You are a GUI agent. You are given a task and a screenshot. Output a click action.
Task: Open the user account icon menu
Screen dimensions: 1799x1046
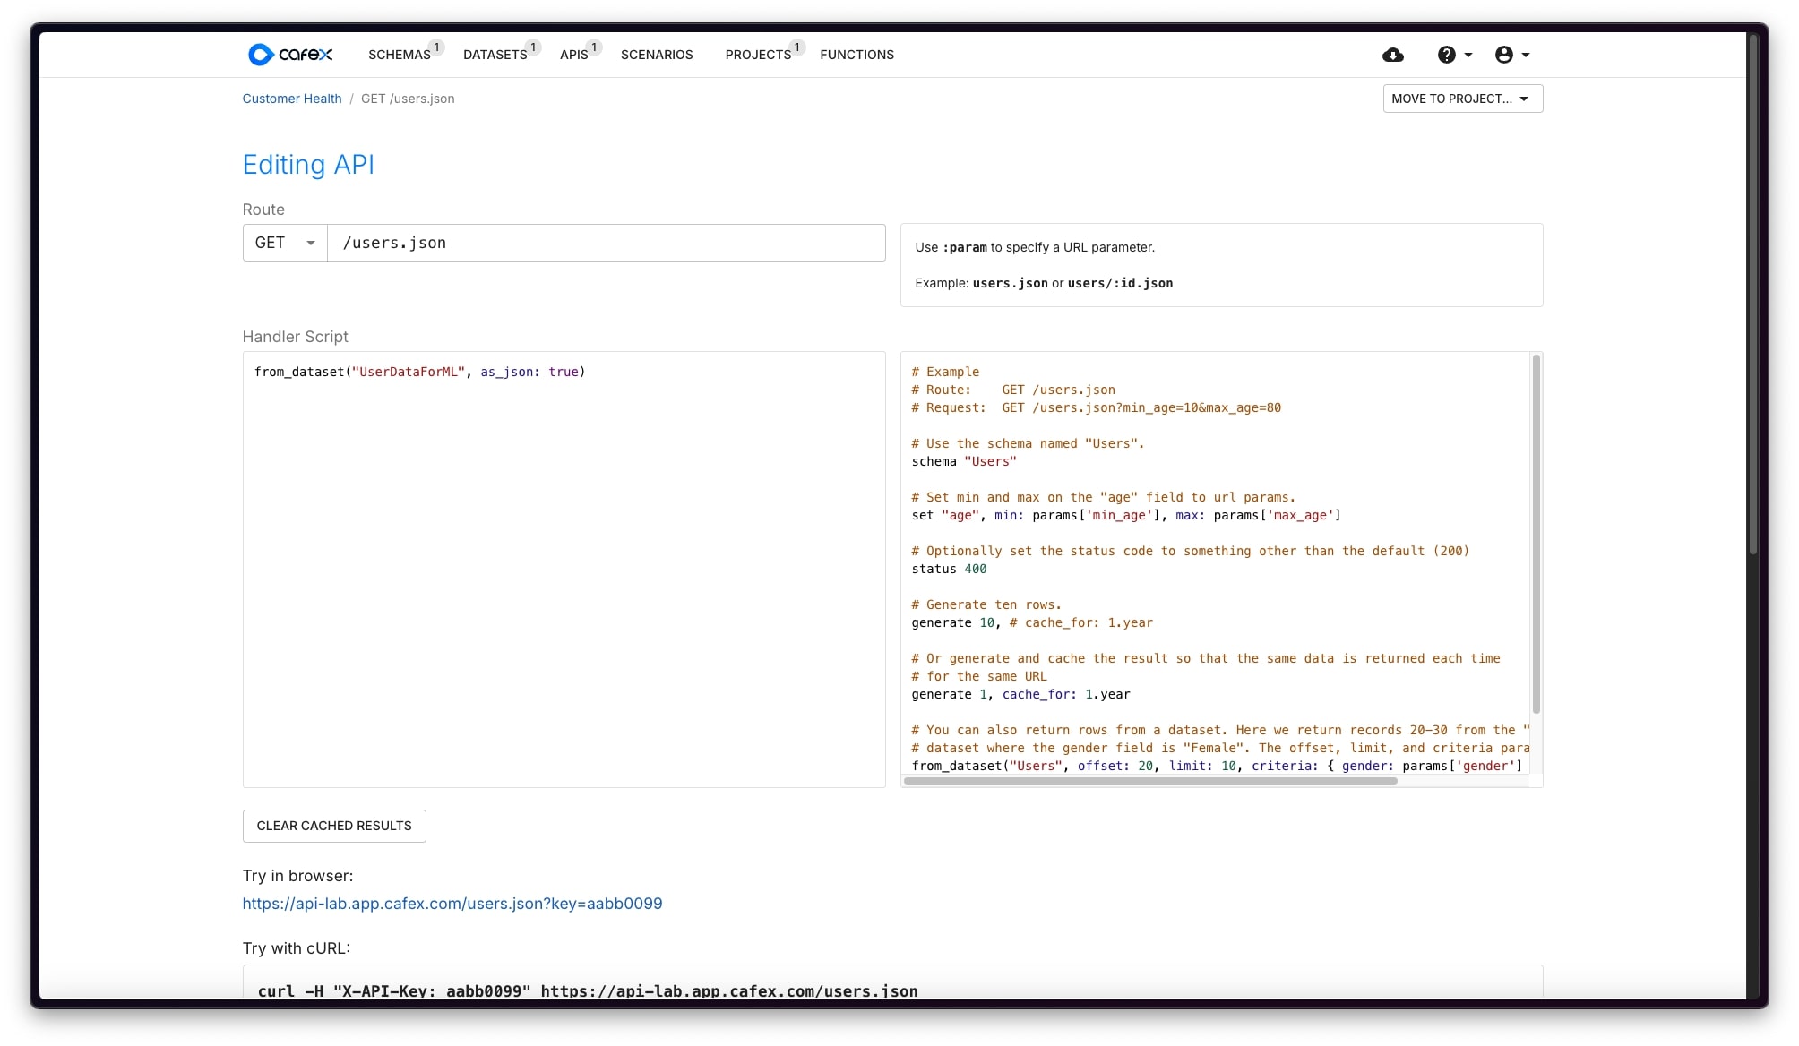[1503, 55]
